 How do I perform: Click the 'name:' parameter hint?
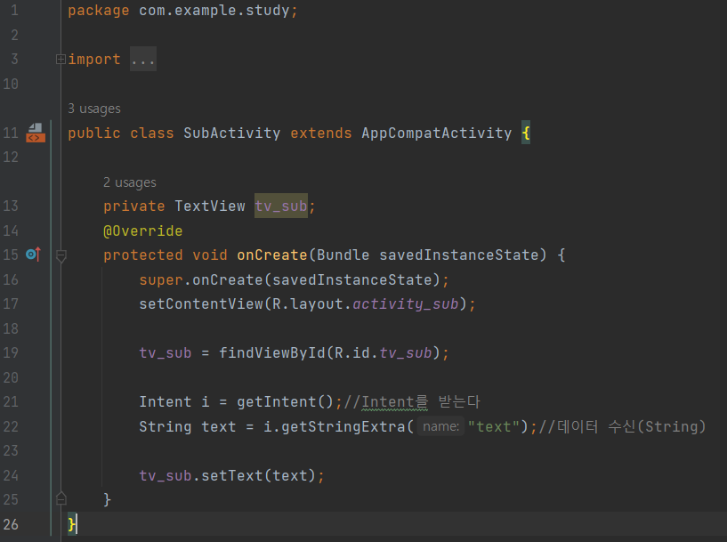click(441, 426)
